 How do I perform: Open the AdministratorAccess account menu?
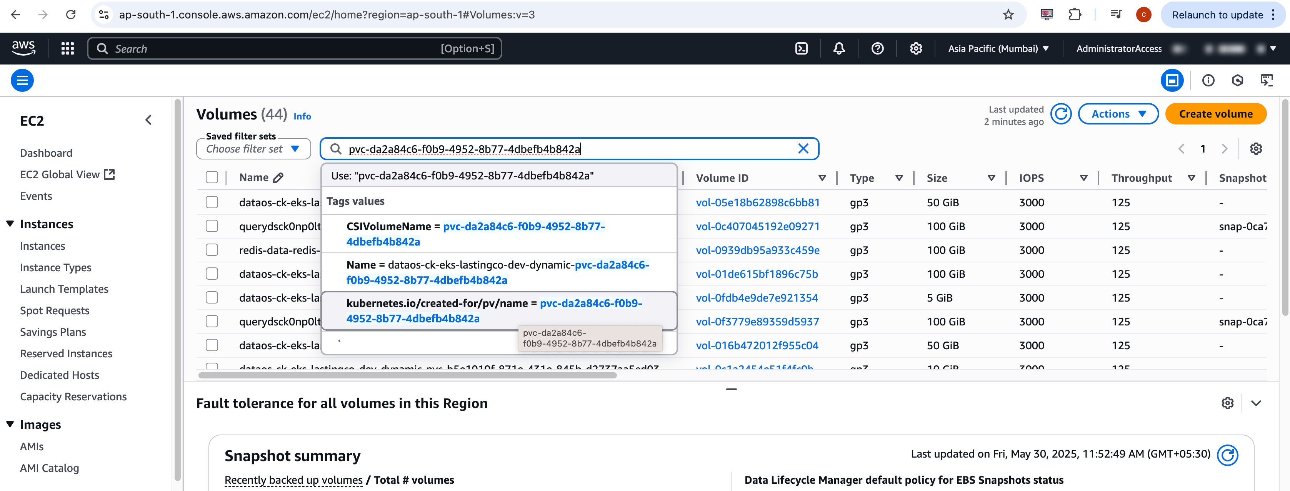coord(1175,48)
